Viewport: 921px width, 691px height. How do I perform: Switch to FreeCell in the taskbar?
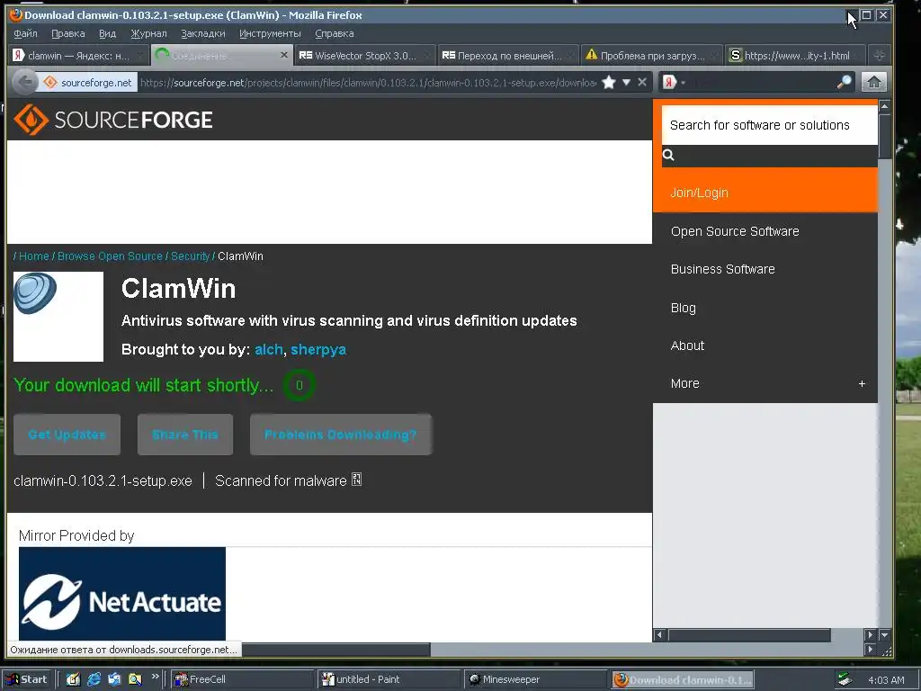point(243,679)
